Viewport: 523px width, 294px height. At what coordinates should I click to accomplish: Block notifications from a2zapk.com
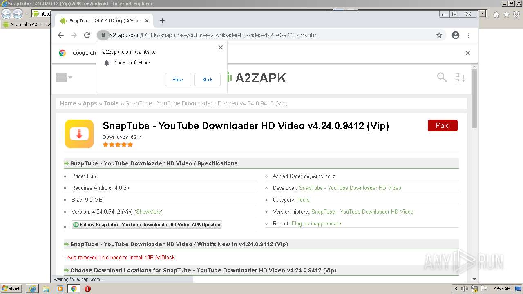207,80
